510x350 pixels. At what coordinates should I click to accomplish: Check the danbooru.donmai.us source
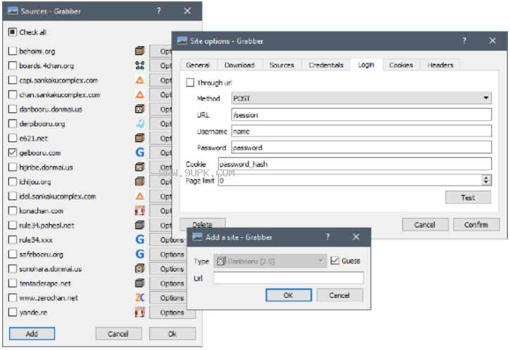click(13, 109)
